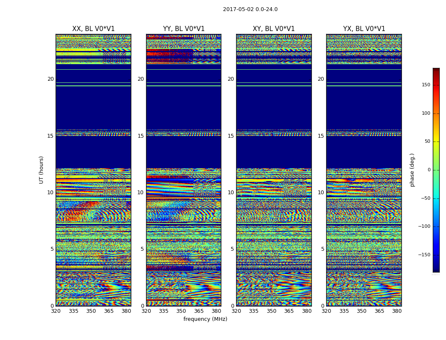The height and width of the screenshot is (340, 446).
Task: Click the 'UT (hours)' y-axis label
Action: (x=41, y=170)
